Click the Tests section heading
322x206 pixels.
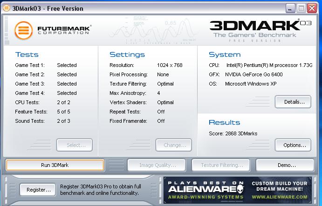[27, 54]
